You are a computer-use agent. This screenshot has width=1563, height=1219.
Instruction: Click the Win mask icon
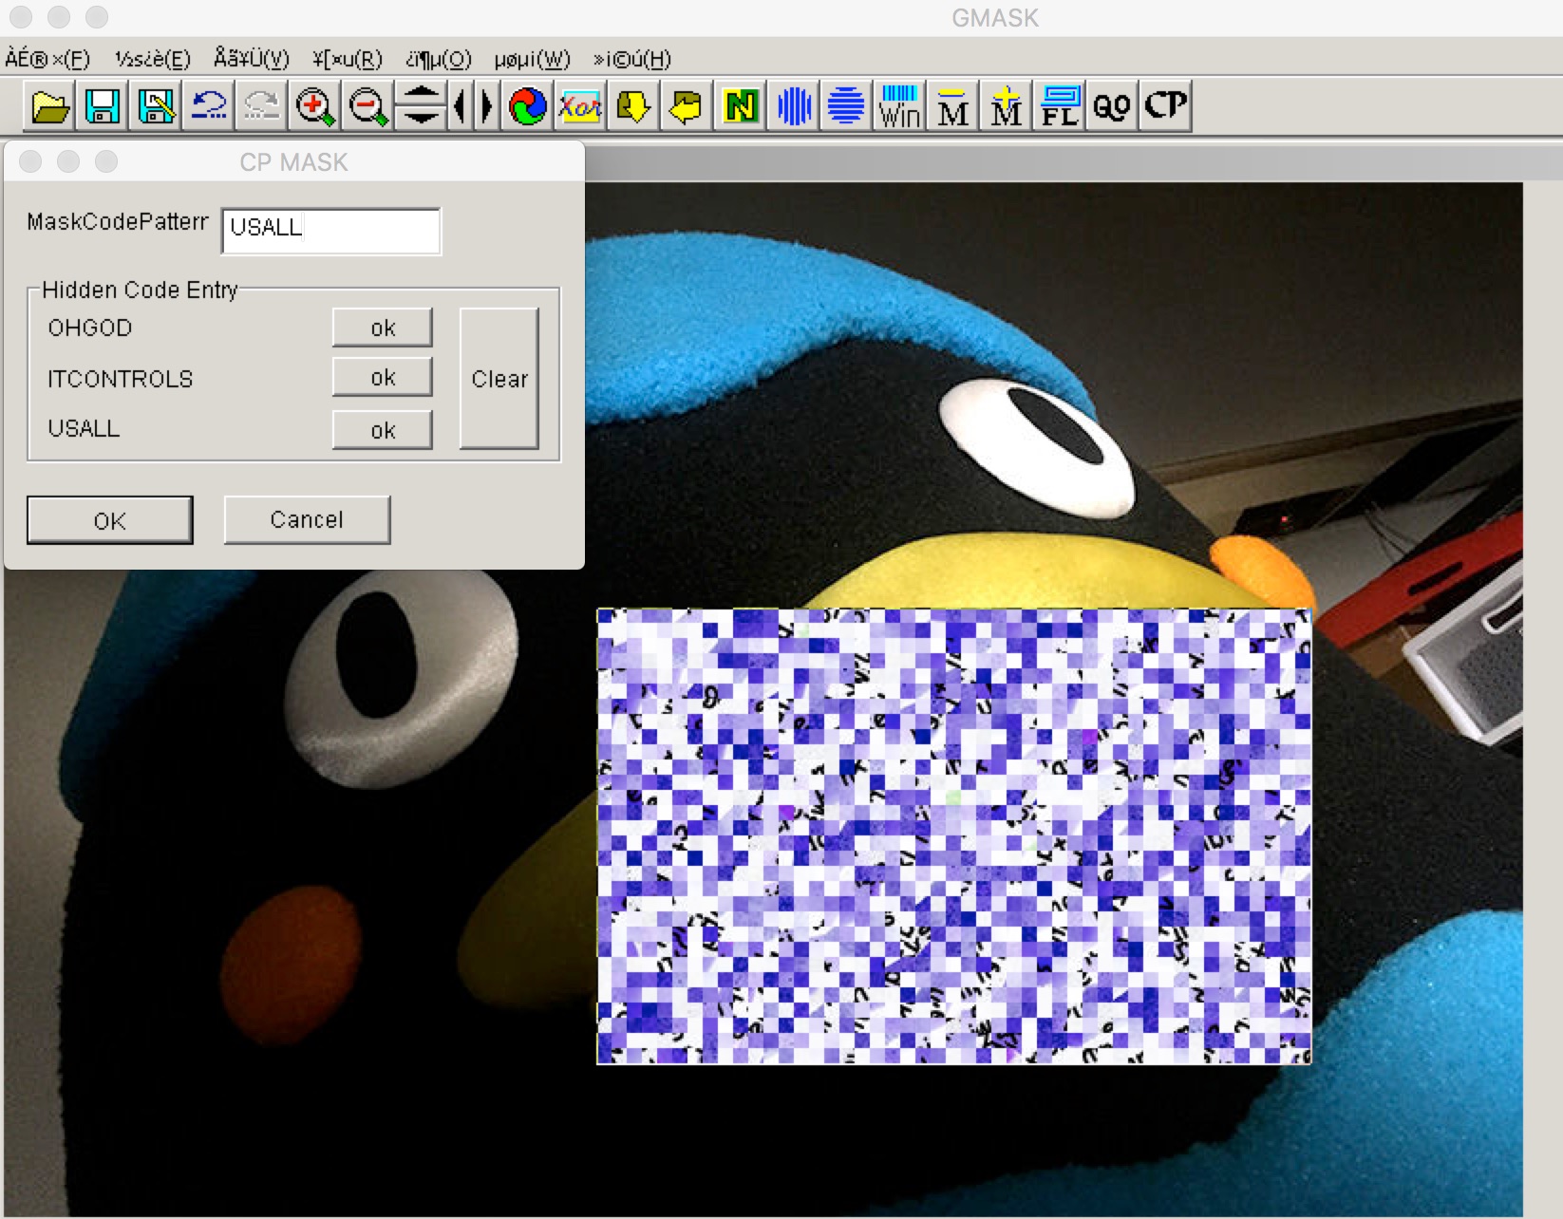tap(899, 105)
